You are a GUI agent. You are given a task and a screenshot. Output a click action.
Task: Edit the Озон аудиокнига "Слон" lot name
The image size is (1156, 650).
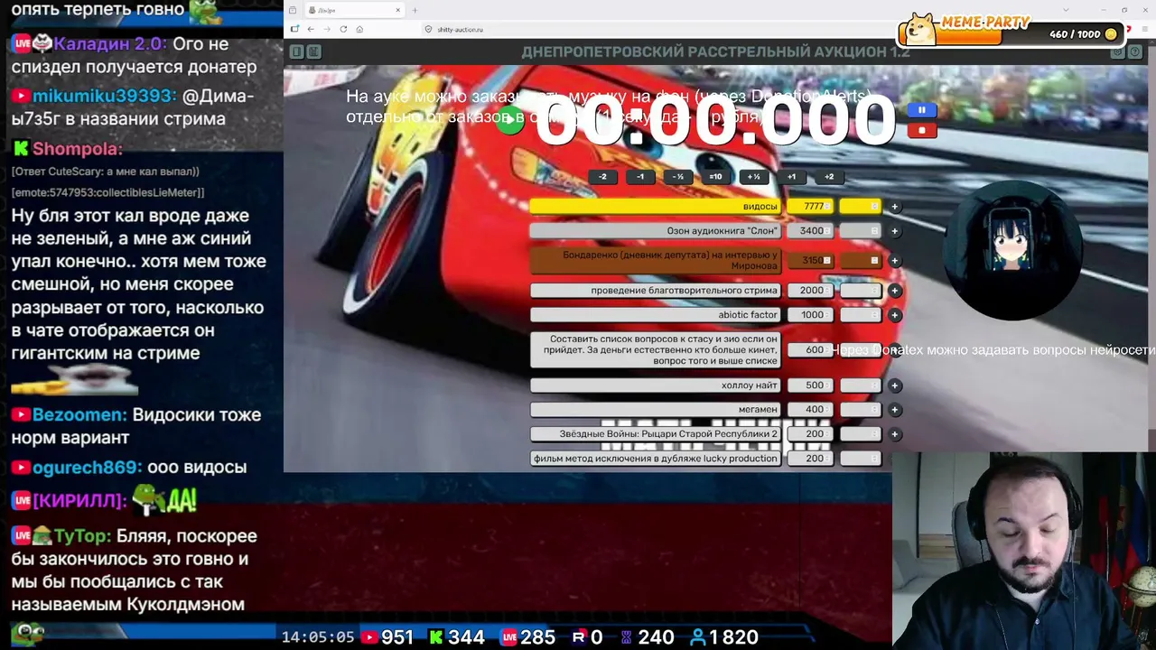tap(656, 231)
